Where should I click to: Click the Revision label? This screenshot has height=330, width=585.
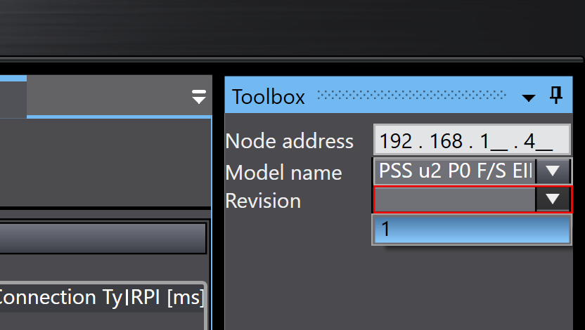coord(263,201)
